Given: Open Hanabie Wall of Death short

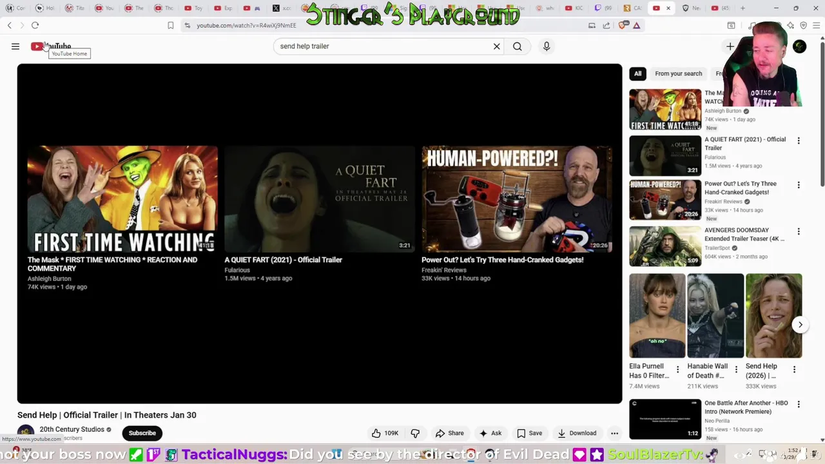Looking at the screenshot, I should tap(715, 316).
